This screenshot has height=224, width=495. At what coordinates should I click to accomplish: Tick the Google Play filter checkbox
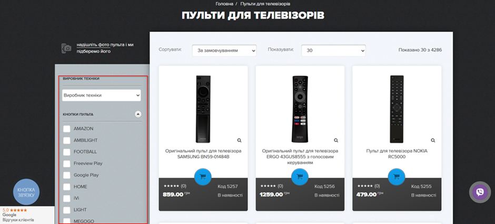coord(66,175)
